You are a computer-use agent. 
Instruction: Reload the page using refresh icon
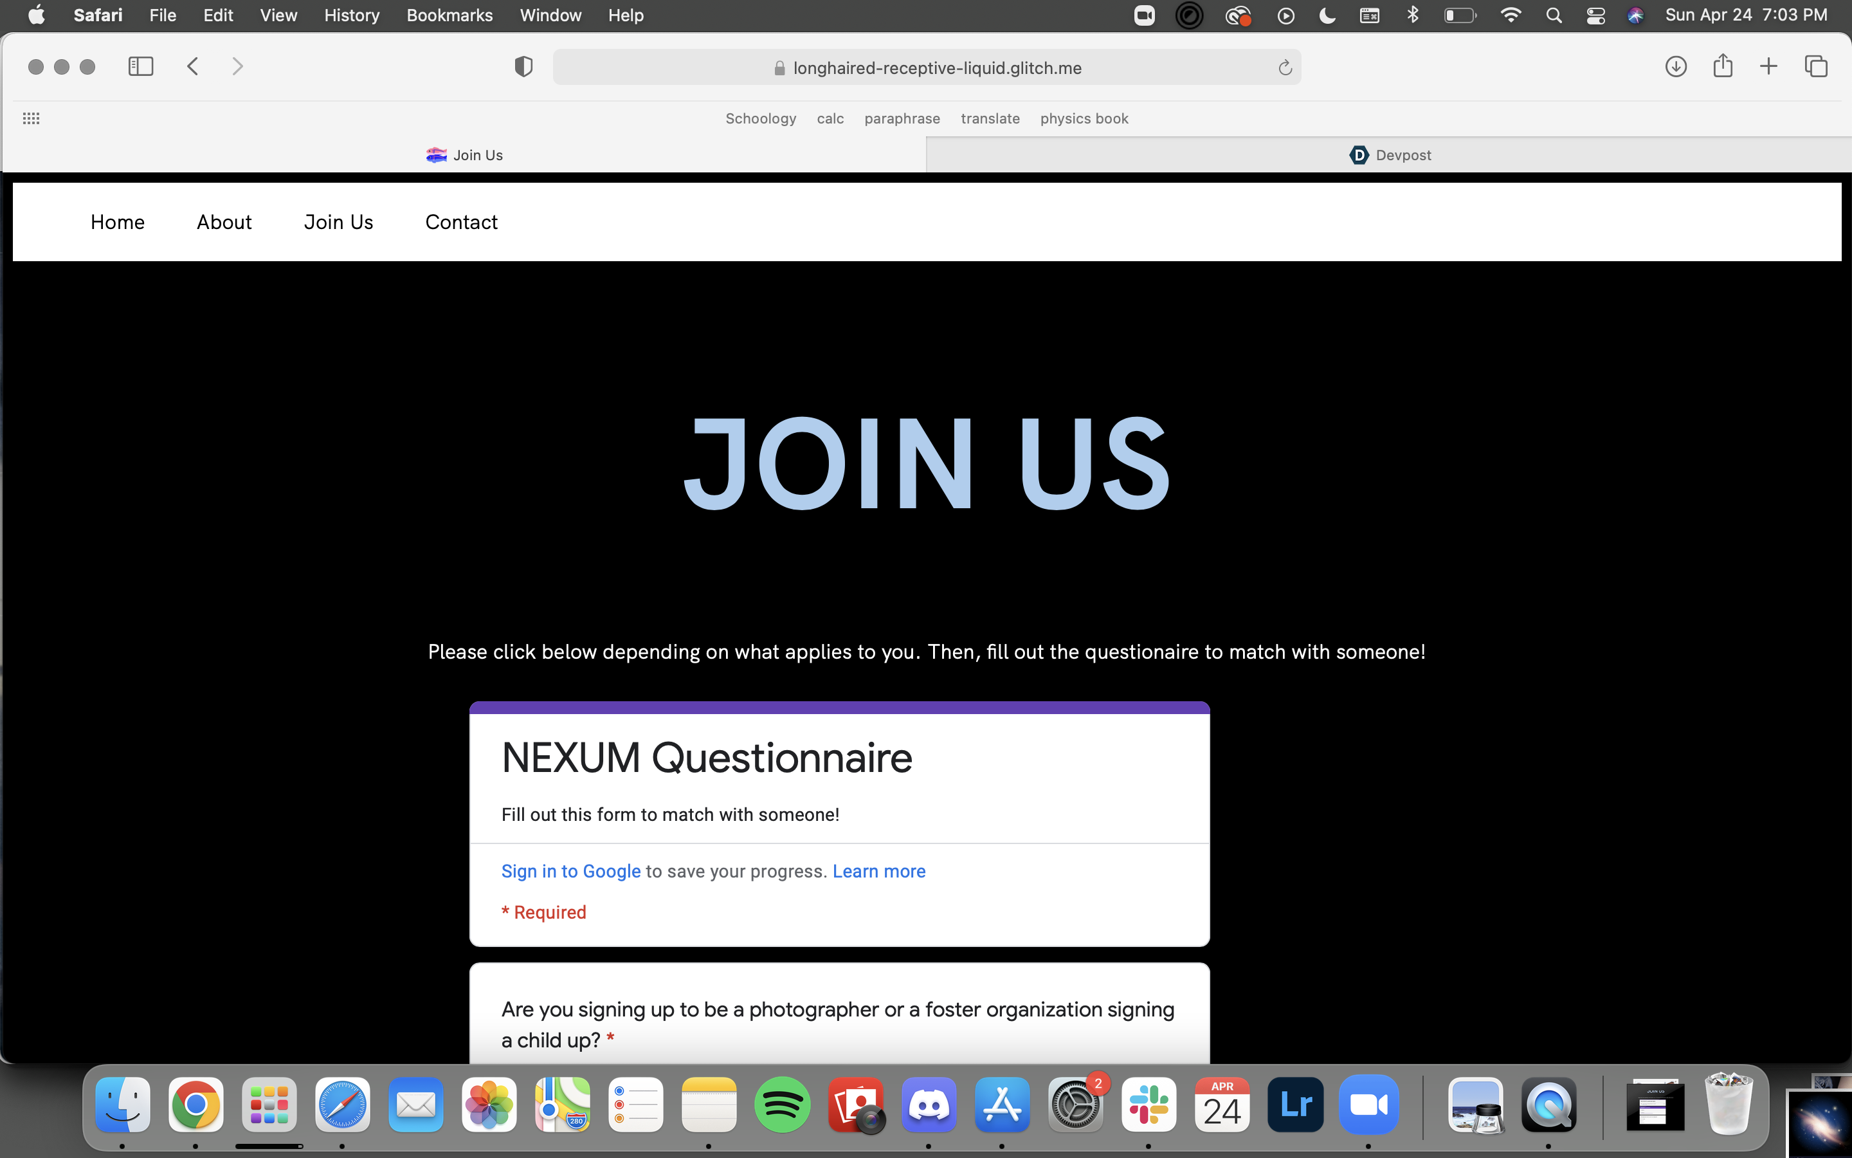coord(1285,68)
